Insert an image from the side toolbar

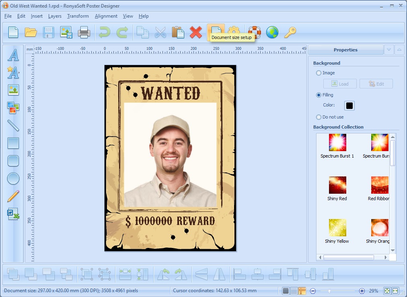13,90
